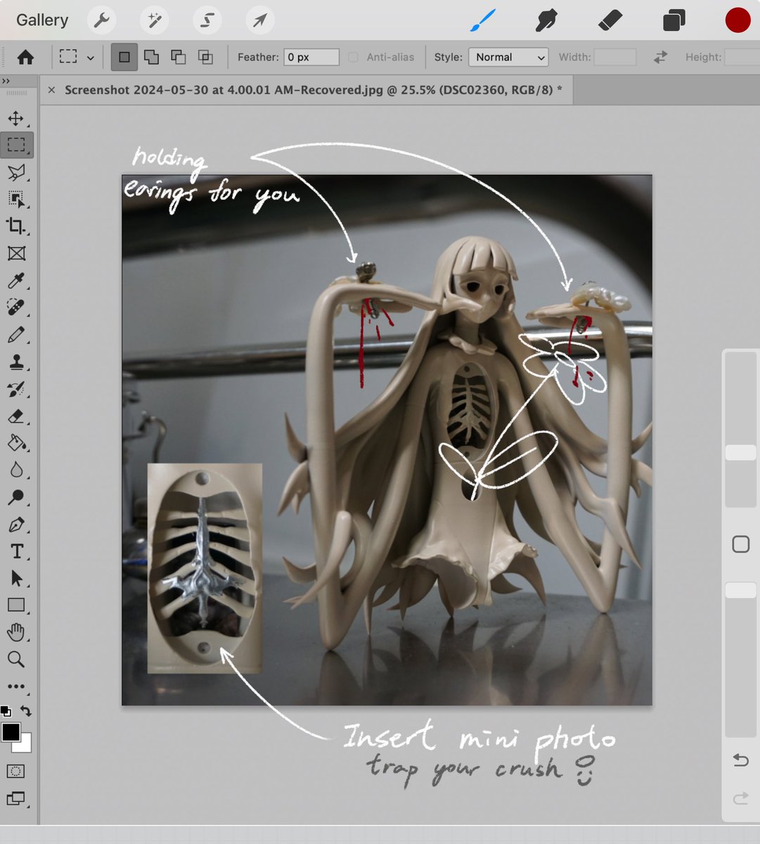This screenshot has width=760, height=844.
Task: Activate the Selection S-ribbon tool
Action: point(207,20)
